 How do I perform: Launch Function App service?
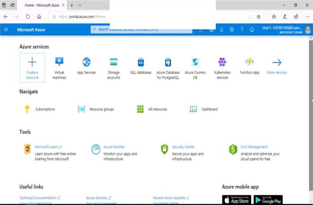tap(249, 62)
